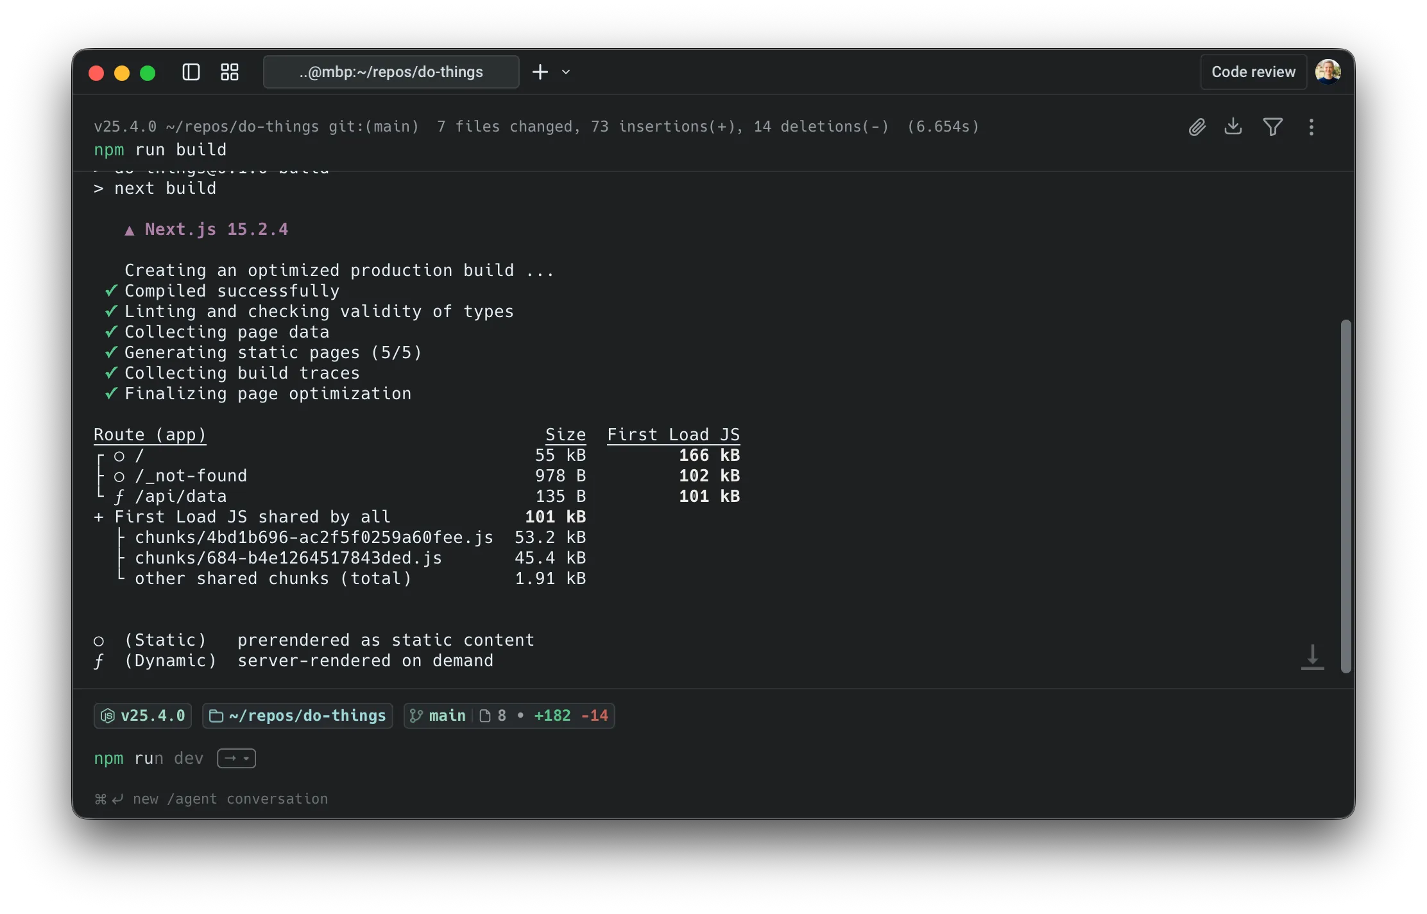Click the vertical scrollbar on the right

pos(1346,494)
